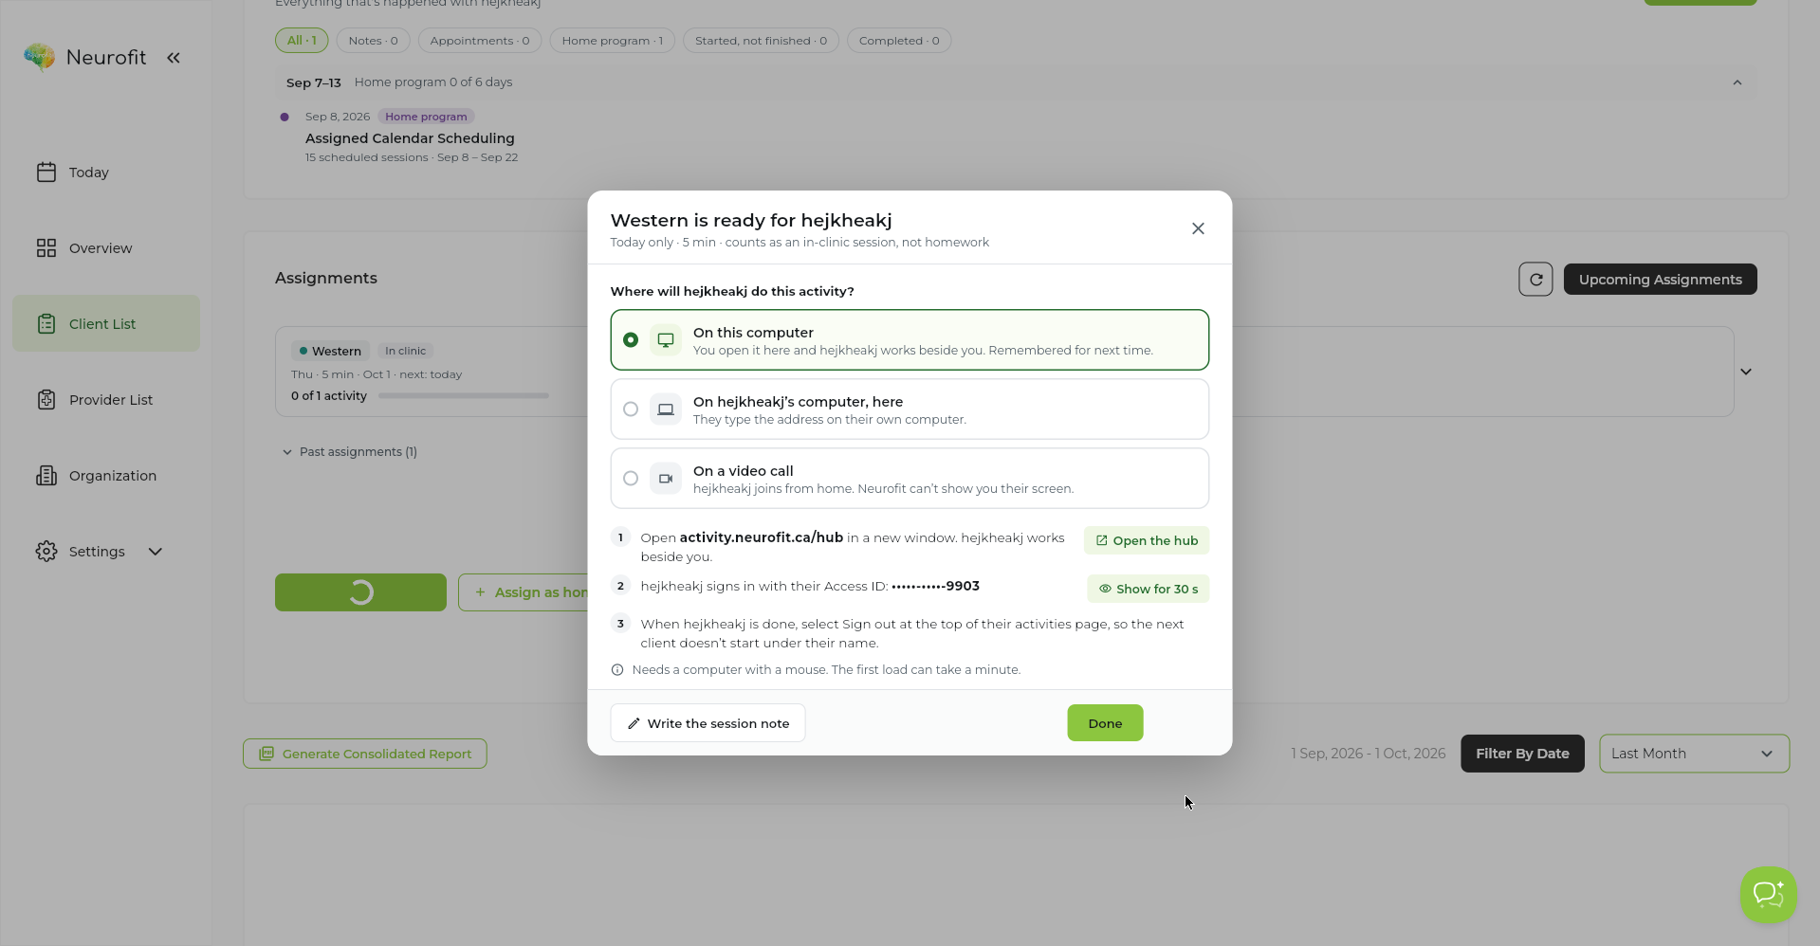
Task: Open Client List clipboard icon
Action: tap(46, 323)
